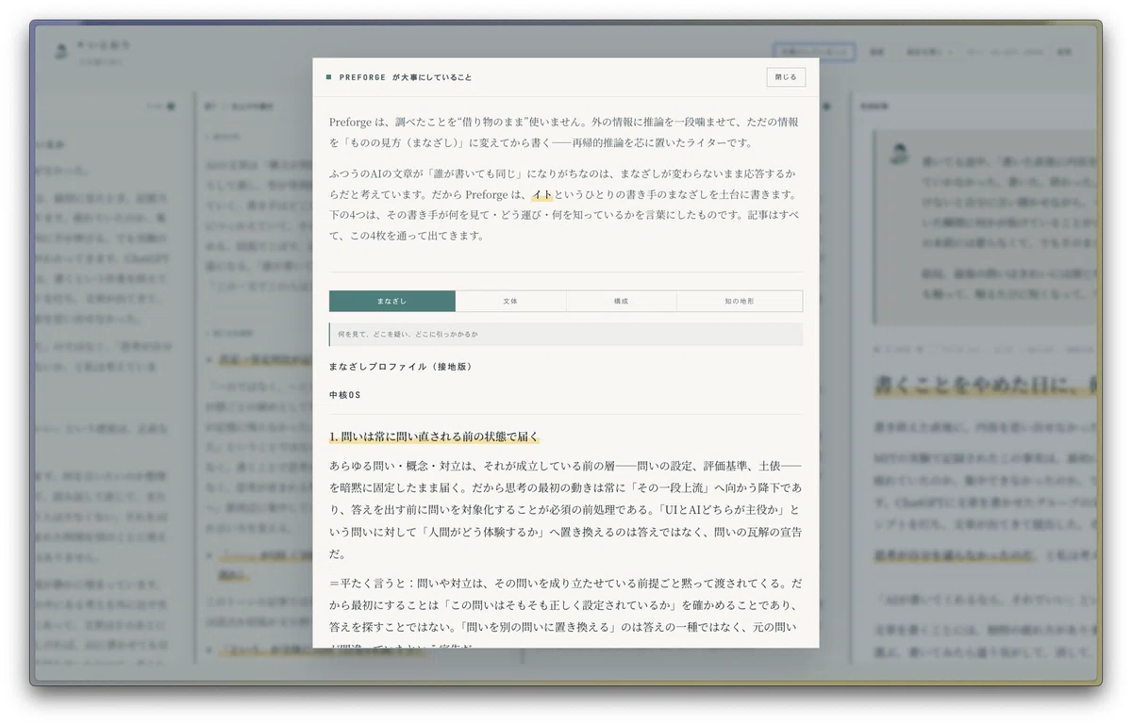The width and height of the screenshot is (1132, 725).
Task: Switch to the 知の地形 tab
Action: [740, 301]
